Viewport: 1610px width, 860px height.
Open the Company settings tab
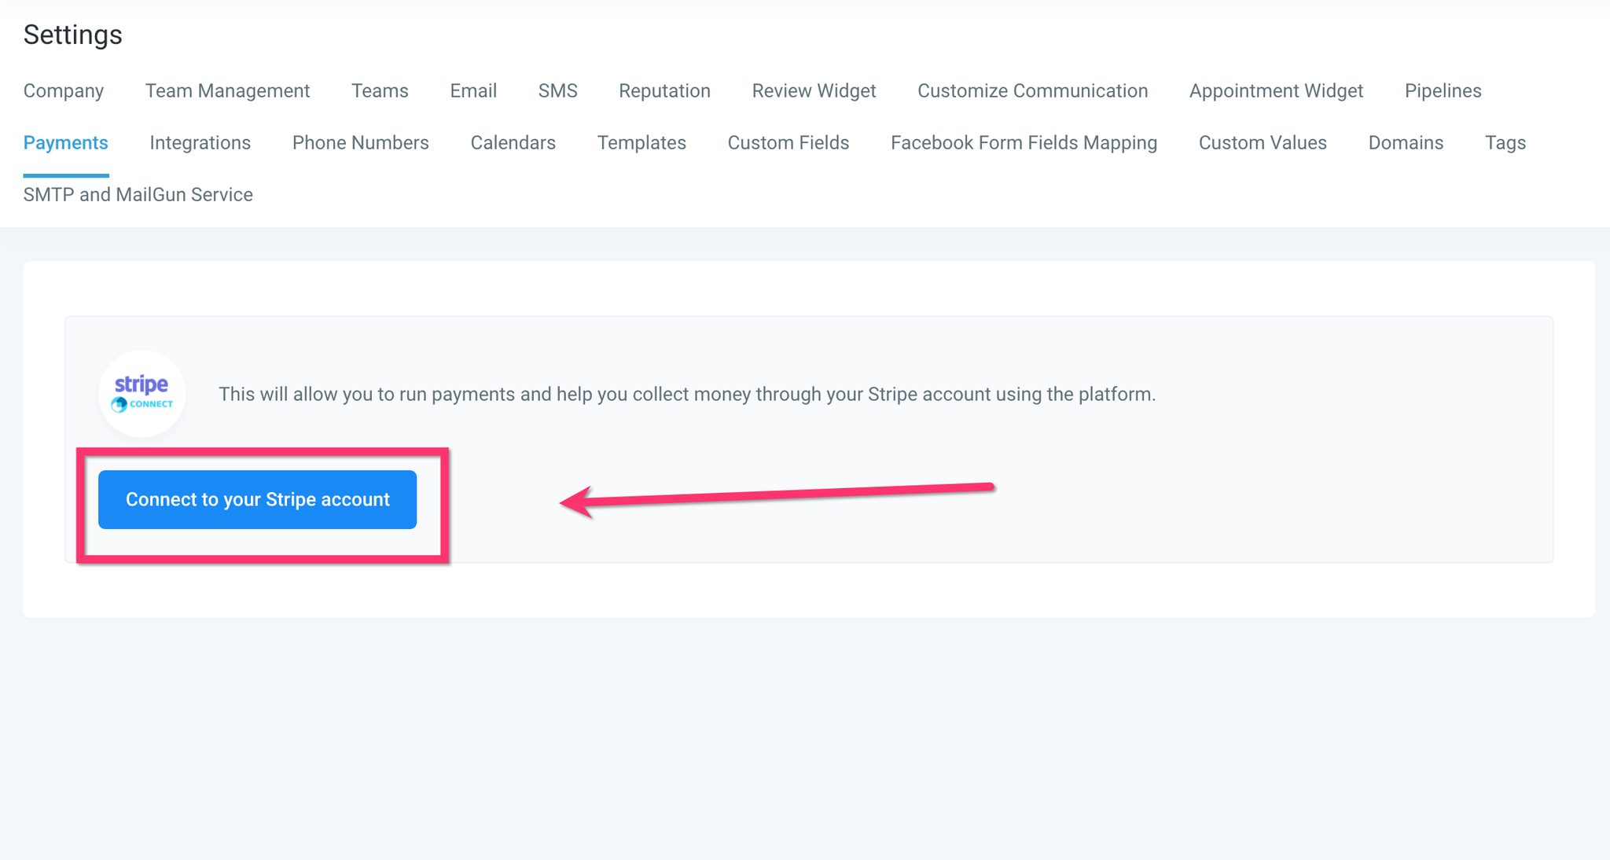[64, 91]
